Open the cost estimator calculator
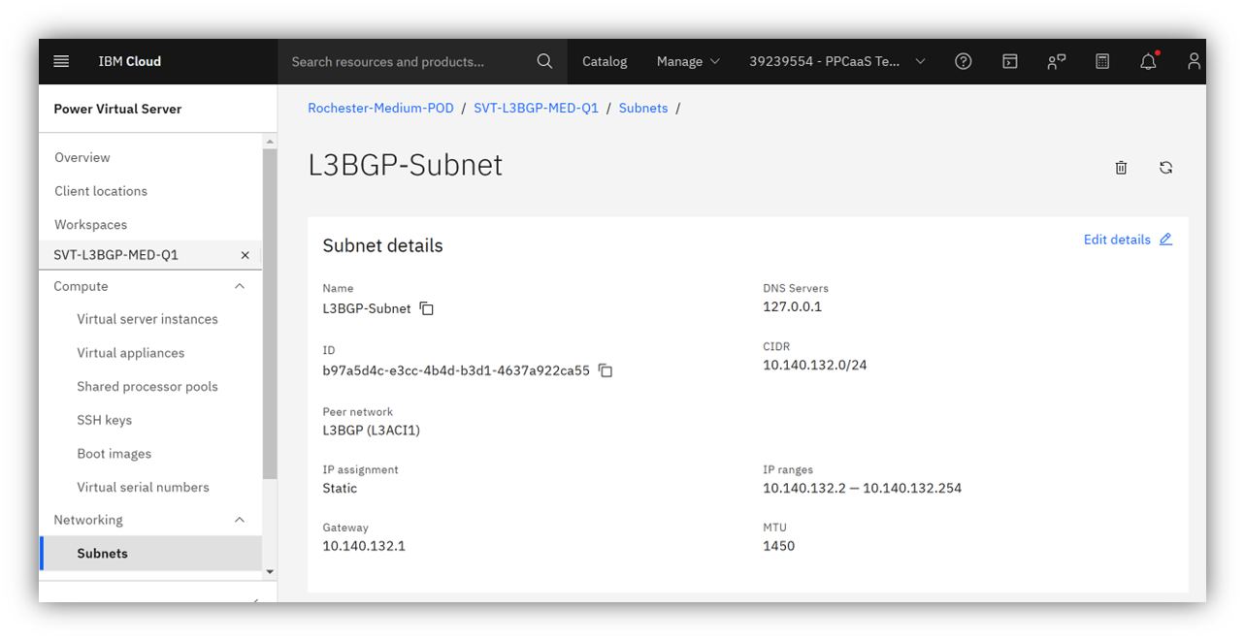This screenshot has height=641, width=1245. click(1101, 61)
